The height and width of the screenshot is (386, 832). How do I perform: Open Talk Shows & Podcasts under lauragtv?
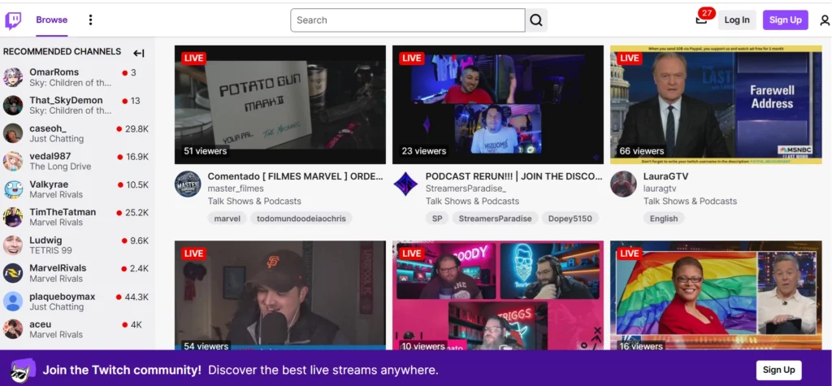tap(691, 202)
